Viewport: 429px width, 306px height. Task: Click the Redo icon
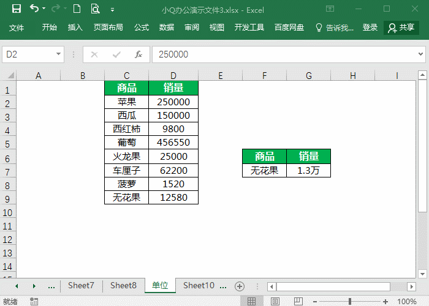56,9
